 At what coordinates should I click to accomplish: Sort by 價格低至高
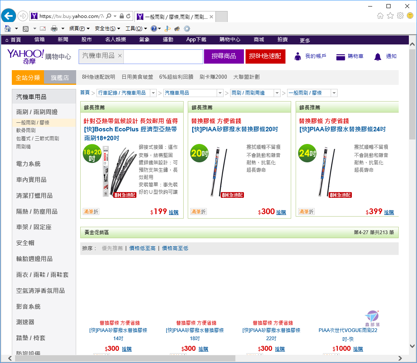click(142, 248)
